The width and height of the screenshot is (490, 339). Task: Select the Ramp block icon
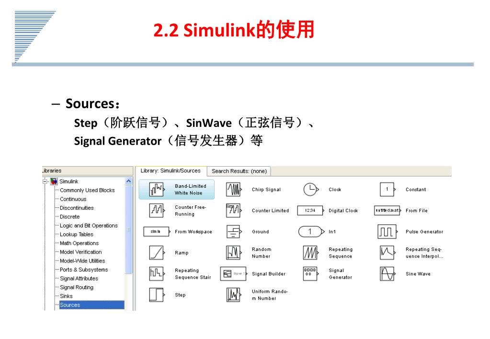157,252
